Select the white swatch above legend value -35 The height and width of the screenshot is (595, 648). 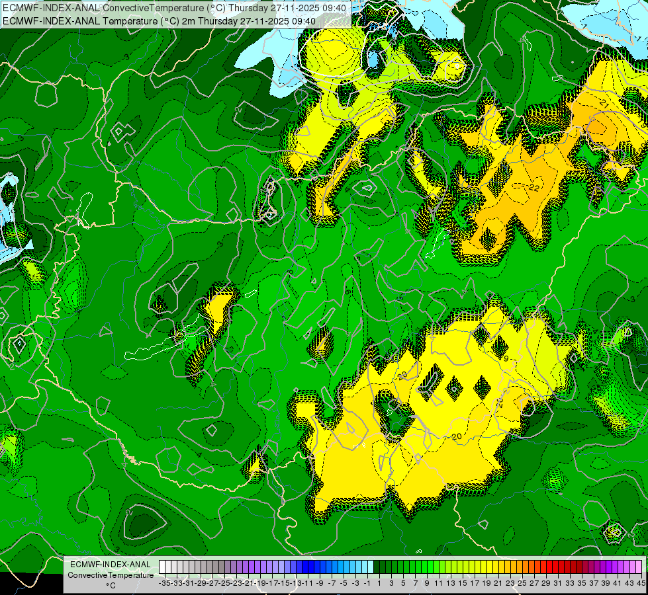[x=162, y=567]
